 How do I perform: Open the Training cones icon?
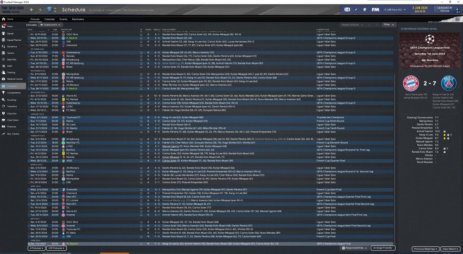coord(3,73)
